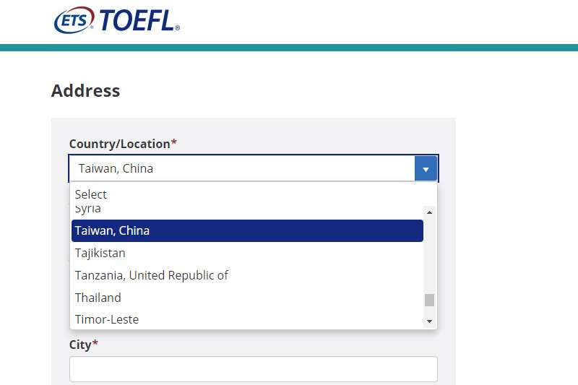Click the scrollbar track above the thumb
The width and height of the screenshot is (578, 385).
click(x=429, y=255)
